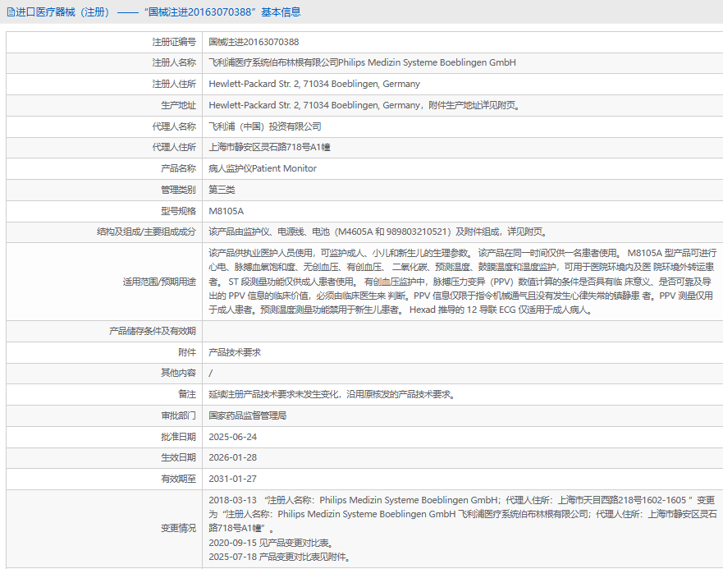Viewport: 723px width, 569px height.
Task: Select effective date 2026-01-28
Action: 233,458
